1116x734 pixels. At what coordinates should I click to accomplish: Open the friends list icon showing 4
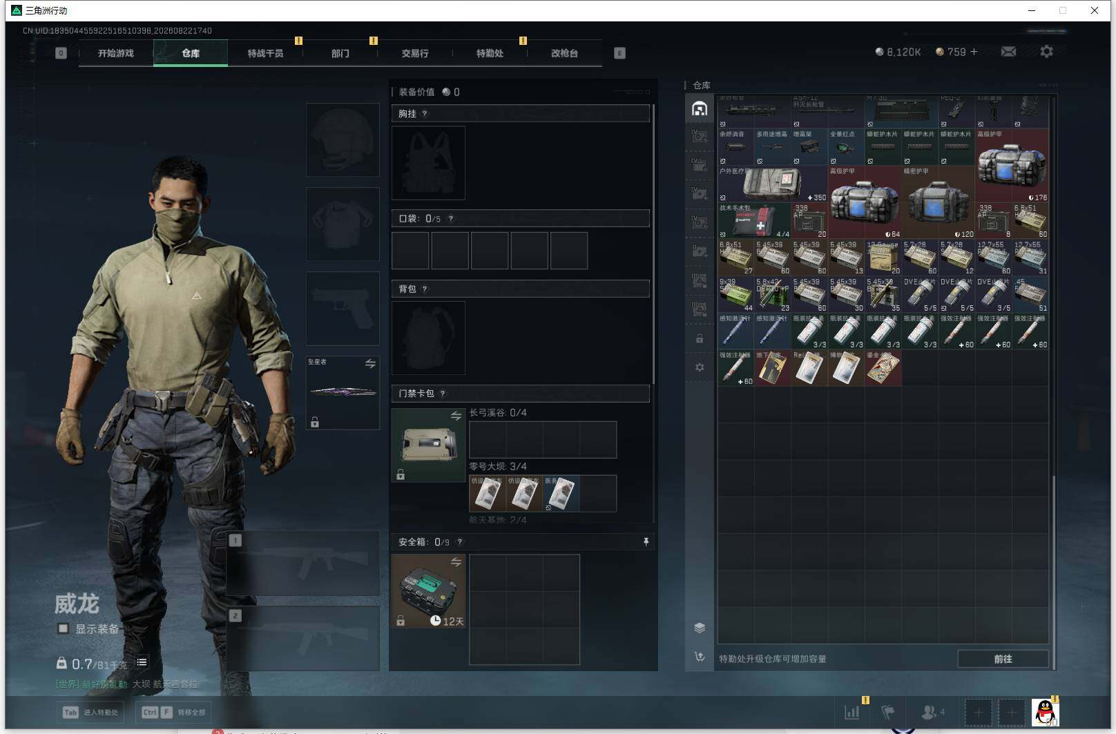(933, 712)
